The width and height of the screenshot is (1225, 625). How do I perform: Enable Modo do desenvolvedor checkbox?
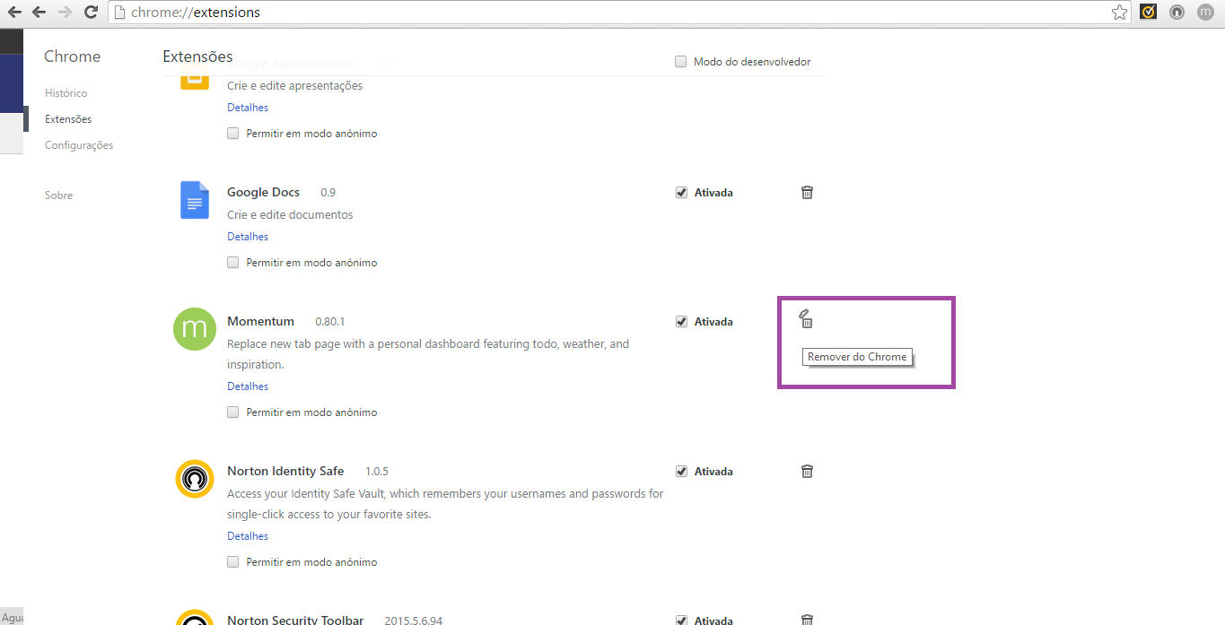(681, 62)
